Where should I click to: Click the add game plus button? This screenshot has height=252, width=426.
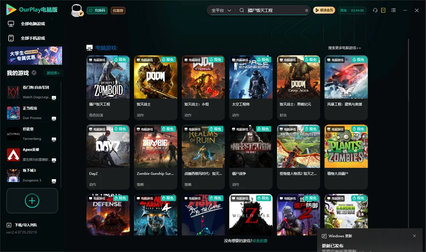(x=32, y=200)
